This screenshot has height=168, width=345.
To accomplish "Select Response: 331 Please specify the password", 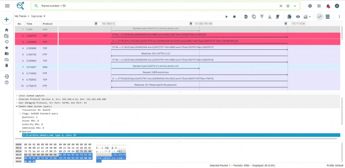I will [x=156, y=85].
